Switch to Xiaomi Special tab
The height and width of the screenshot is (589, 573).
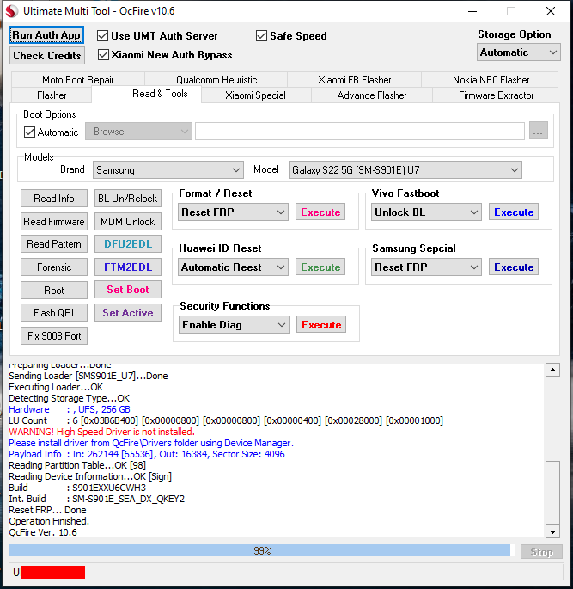(255, 95)
